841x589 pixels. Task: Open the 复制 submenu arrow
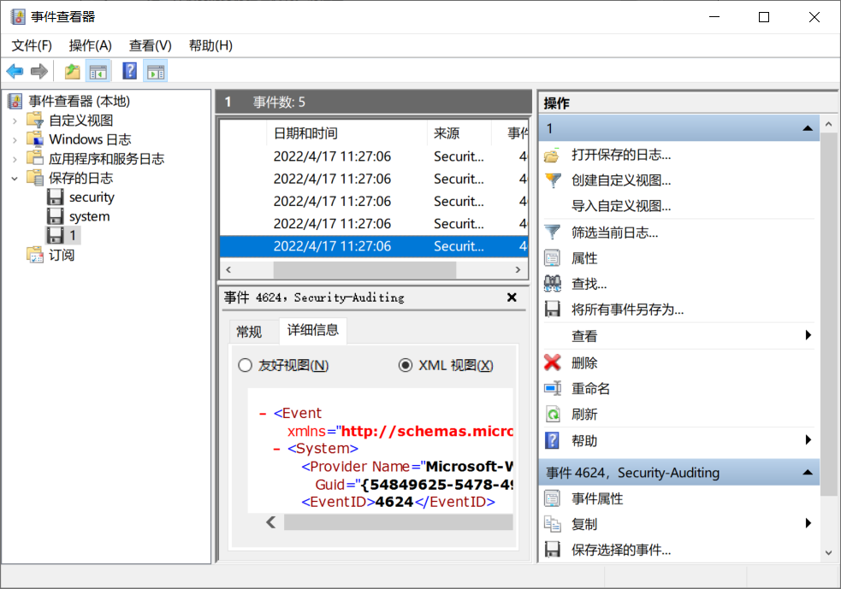(x=809, y=523)
